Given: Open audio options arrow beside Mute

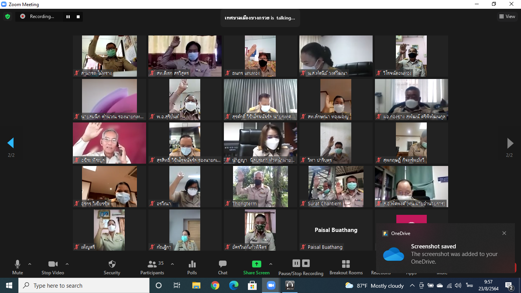Looking at the screenshot, I should click(30, 264).
